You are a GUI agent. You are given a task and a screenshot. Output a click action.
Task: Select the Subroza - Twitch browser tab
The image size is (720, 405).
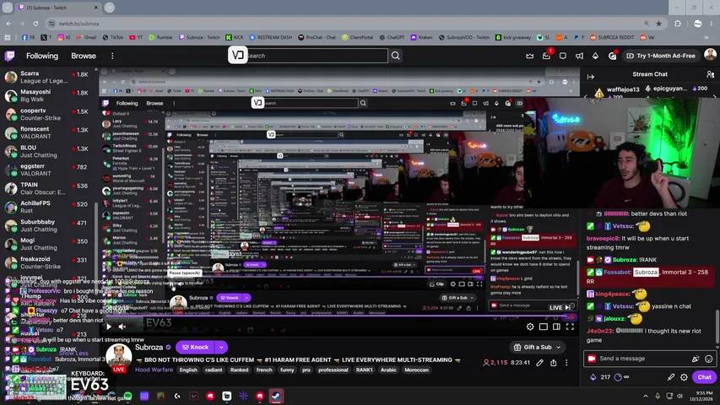59,8
